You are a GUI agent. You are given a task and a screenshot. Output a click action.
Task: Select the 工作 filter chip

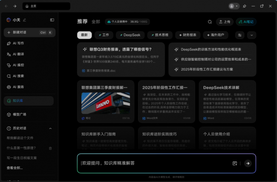104,35
